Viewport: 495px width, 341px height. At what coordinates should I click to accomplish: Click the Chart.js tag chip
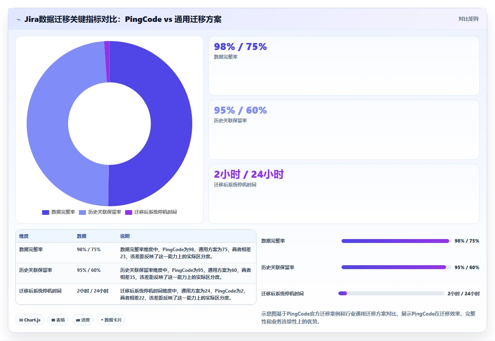30,320
